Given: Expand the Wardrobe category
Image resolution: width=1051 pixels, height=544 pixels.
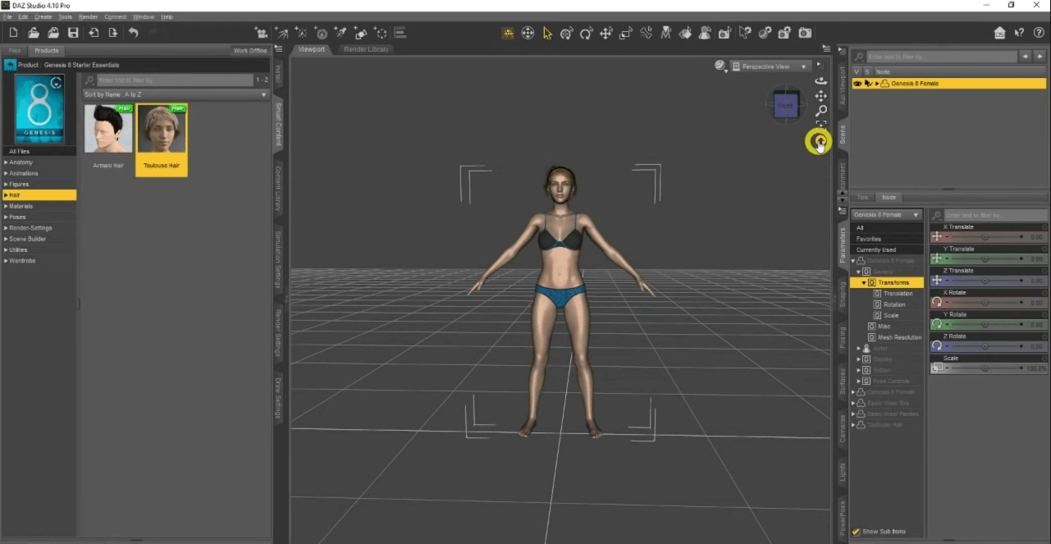Looking at the screenshot, I should [x=6, y=261].
